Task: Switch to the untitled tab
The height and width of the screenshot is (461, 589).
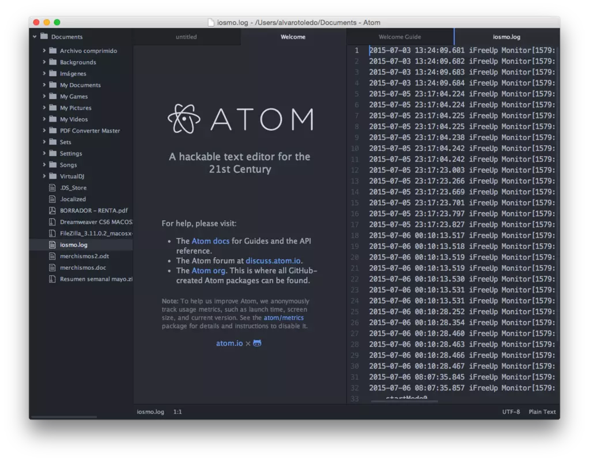Action: (186, 37)
